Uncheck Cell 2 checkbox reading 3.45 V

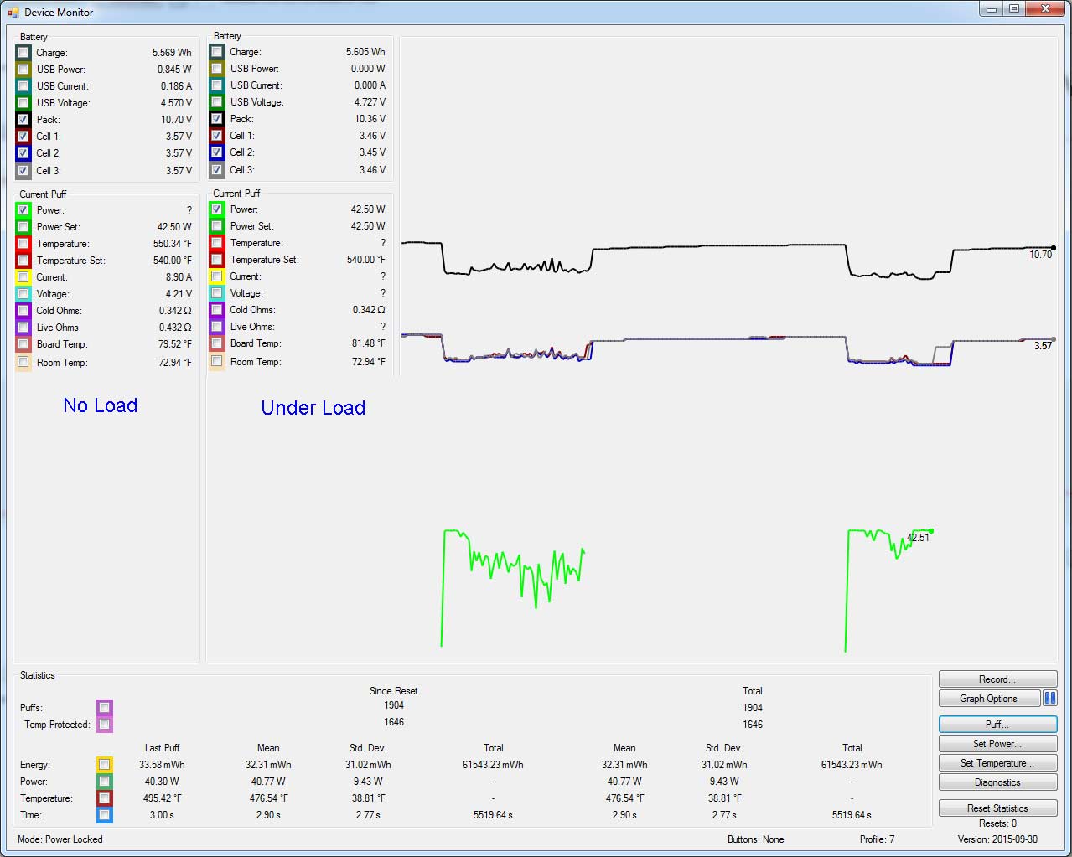(217, 152)
